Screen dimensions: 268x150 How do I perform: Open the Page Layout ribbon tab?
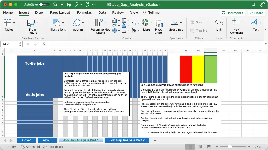(60, 13)
